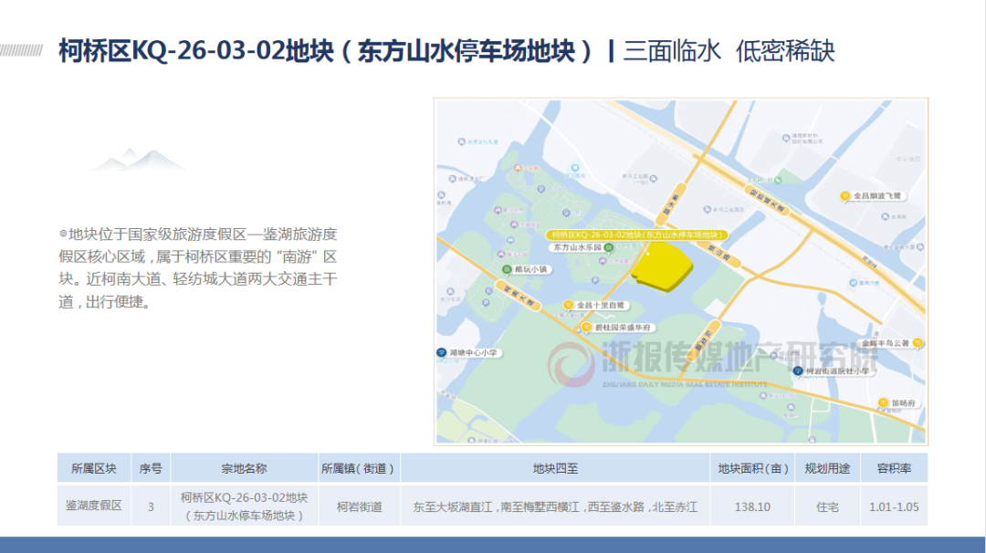Click the 138.10 area cell
Screen dimensions: 986x553
(x=752, y=506)
